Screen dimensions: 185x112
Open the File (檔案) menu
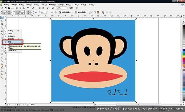point(6,5)
